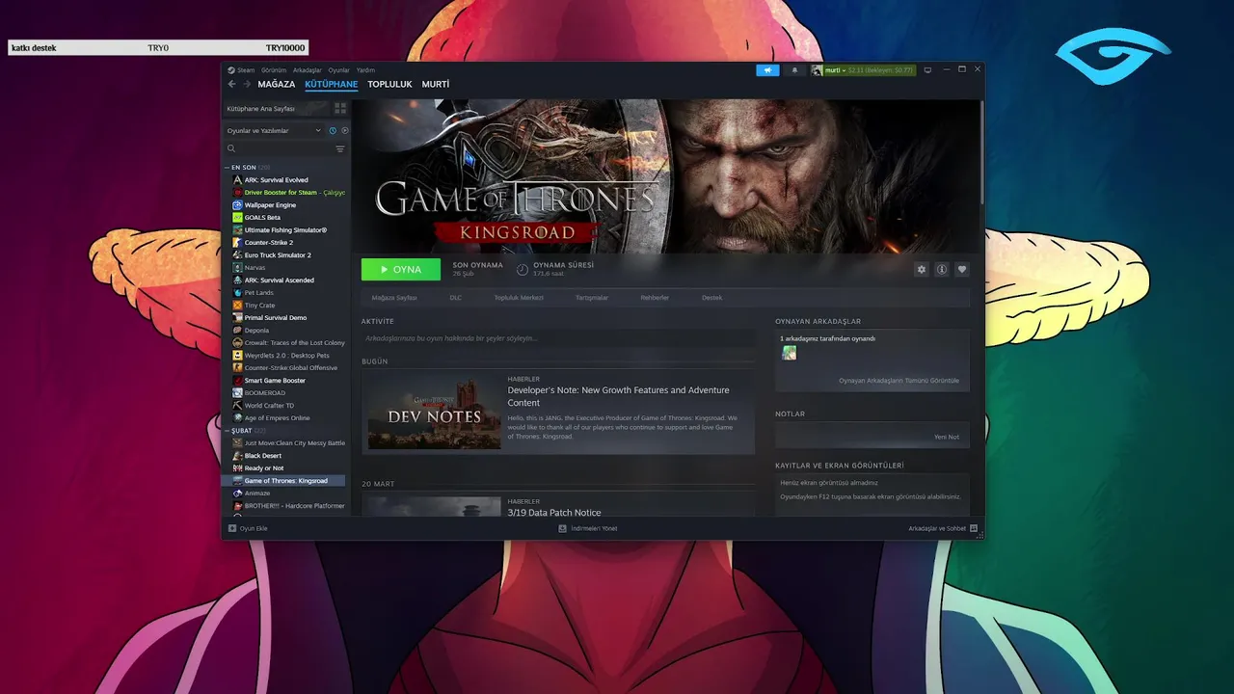
Task: Show game info icon
Action: (942, 270)
